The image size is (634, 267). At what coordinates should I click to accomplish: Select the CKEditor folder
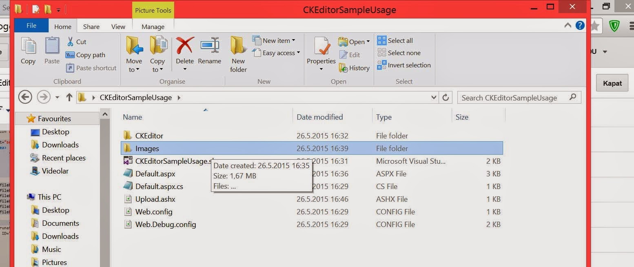(312, 136)
